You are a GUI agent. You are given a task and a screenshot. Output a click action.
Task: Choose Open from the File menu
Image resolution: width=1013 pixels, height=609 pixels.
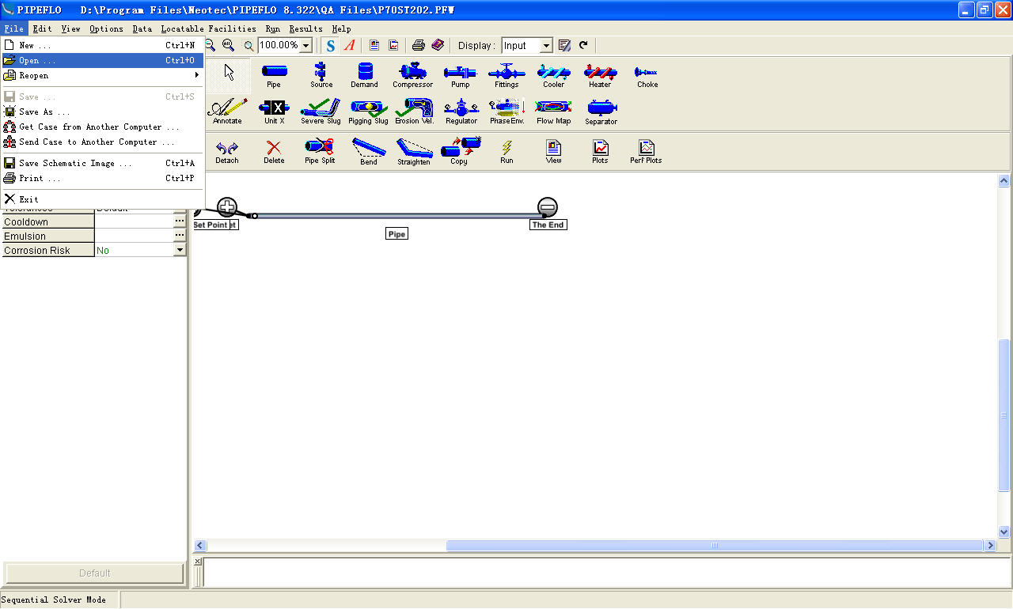(102, 61)
